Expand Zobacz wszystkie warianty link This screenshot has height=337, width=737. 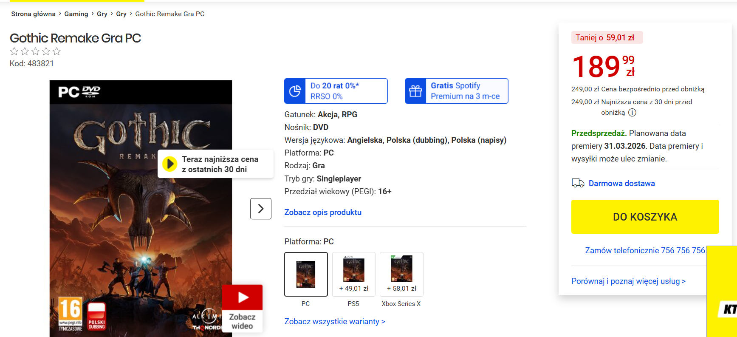(335, 322)
